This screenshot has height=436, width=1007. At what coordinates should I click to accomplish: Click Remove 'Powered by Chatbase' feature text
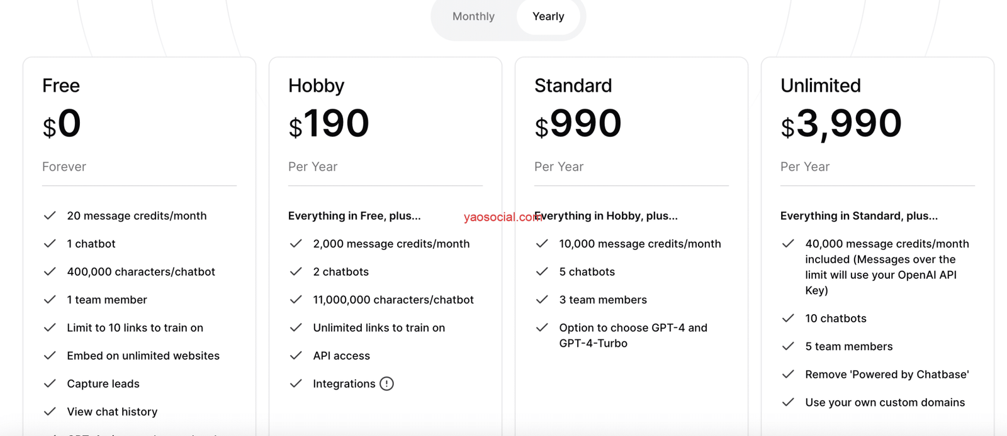pos(887,374)
